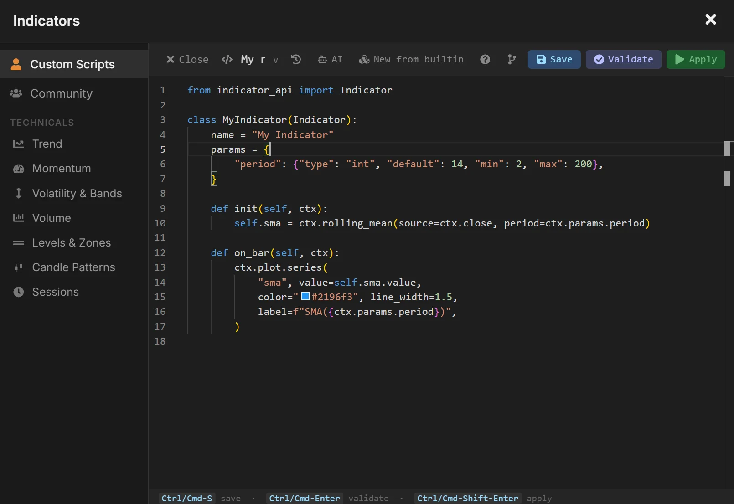Click the Sessions clock icon
The height and width of the screenshot is (504, 734).
(x=18, y=292)
